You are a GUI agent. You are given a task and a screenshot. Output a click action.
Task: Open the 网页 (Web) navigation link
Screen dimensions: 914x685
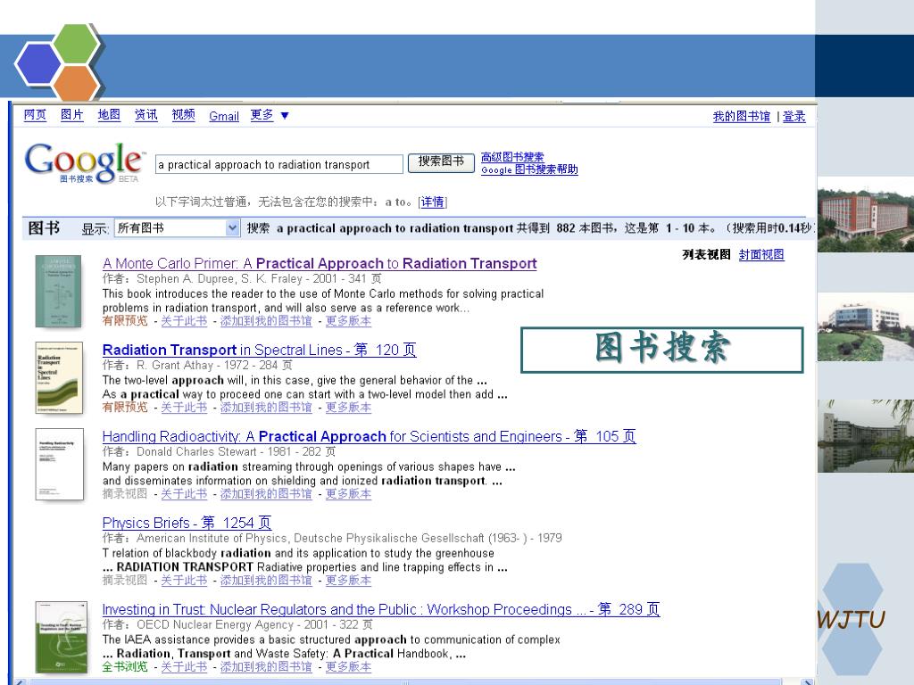pos(35,115)
